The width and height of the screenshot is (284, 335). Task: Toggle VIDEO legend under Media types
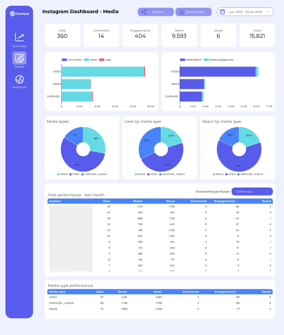(x=74, y=174)
